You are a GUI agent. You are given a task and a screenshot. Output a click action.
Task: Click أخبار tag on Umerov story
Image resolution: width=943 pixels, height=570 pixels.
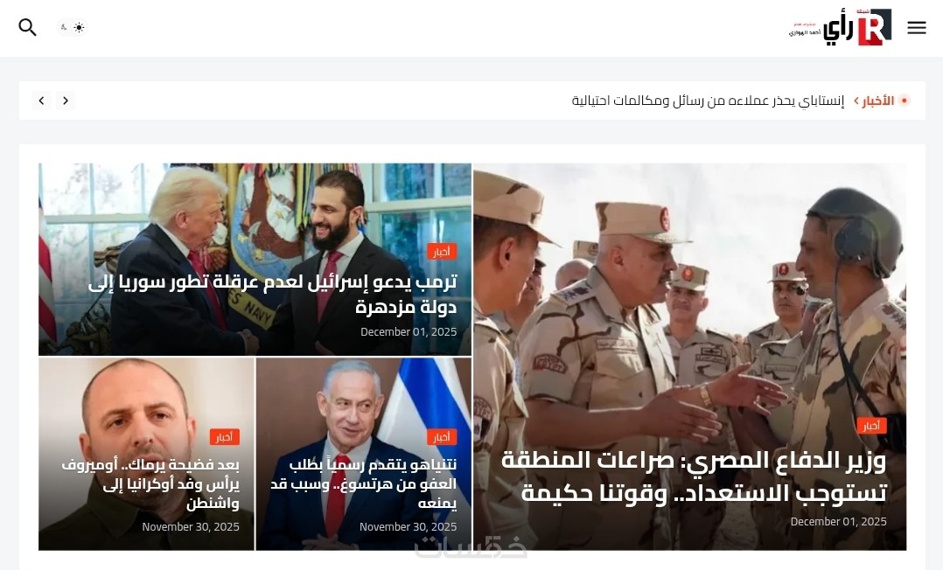tap(225, 437)
